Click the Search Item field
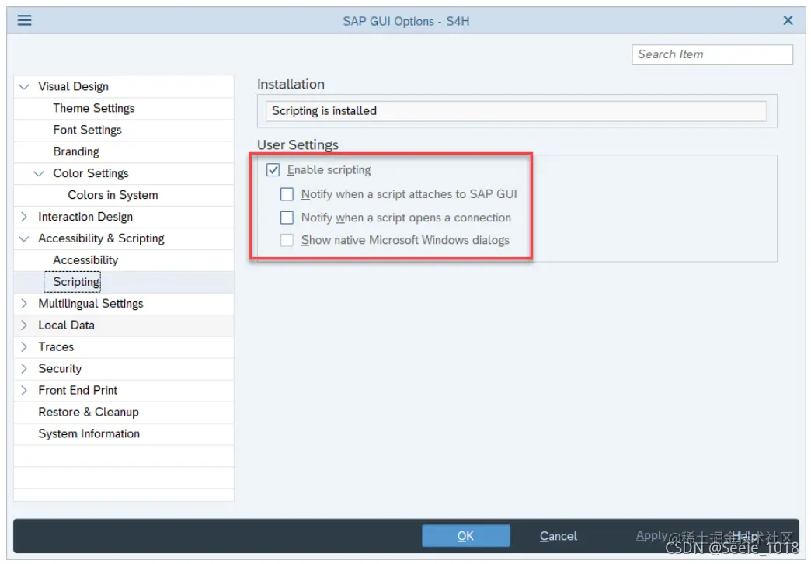811x564 pixels. click(x=712, y=54)
